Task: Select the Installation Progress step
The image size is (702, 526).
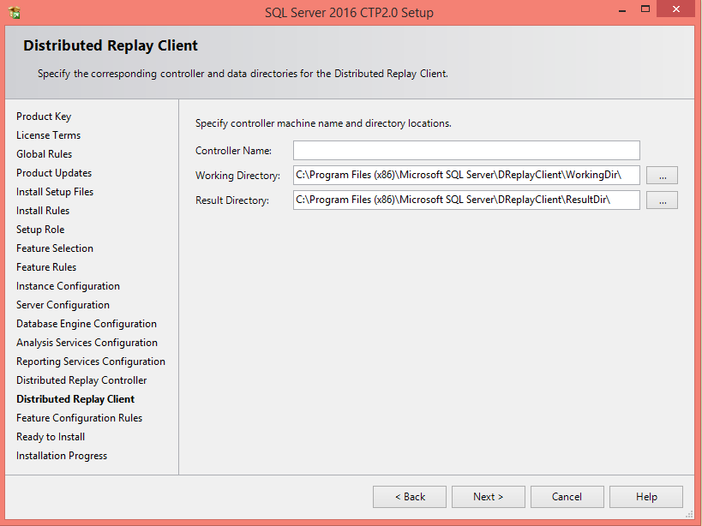Action: coord(62,456)
